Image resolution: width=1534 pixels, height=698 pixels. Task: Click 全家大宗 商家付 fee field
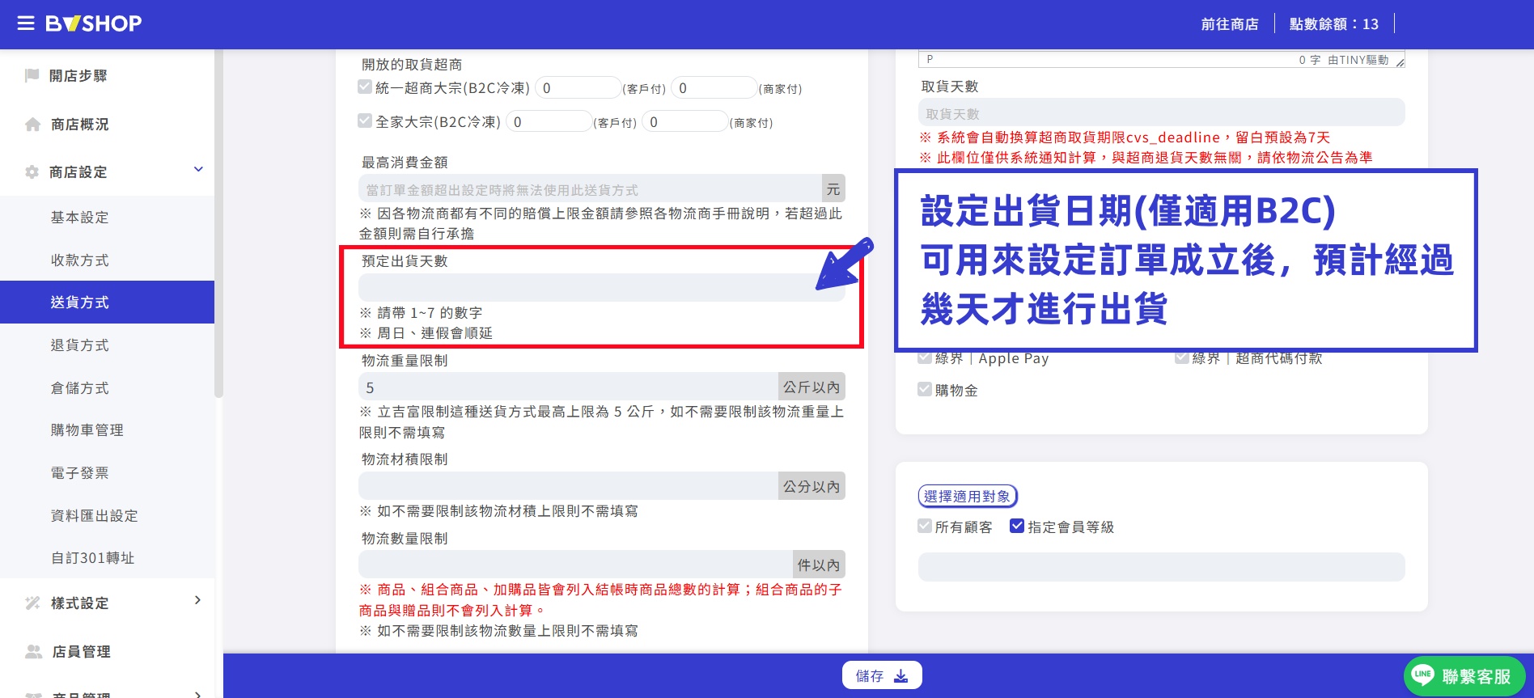pyautogui.click(x=686, y=121)
